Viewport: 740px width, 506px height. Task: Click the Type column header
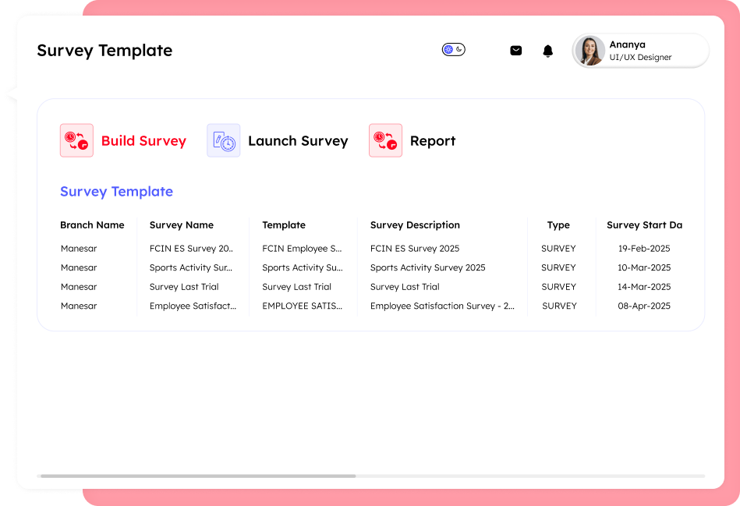(558, 225)
